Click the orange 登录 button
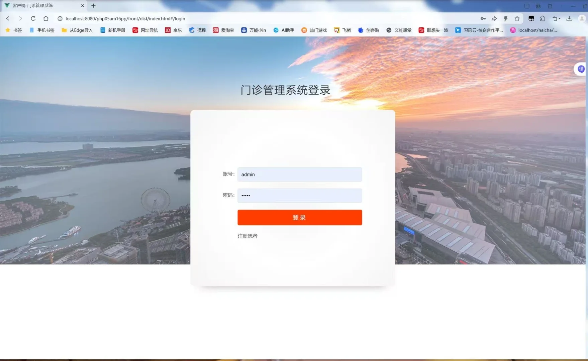 click(299, 217)
